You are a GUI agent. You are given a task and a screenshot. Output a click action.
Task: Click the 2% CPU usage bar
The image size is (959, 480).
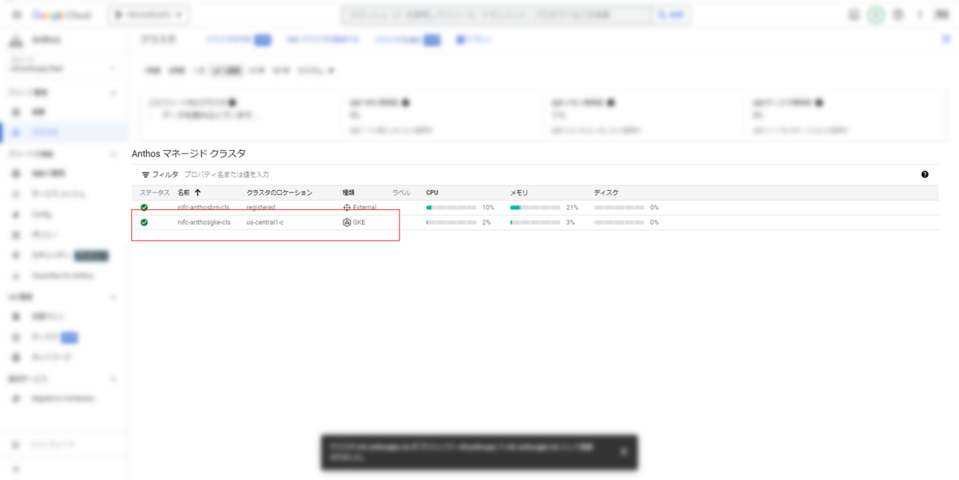pos(452,222)
